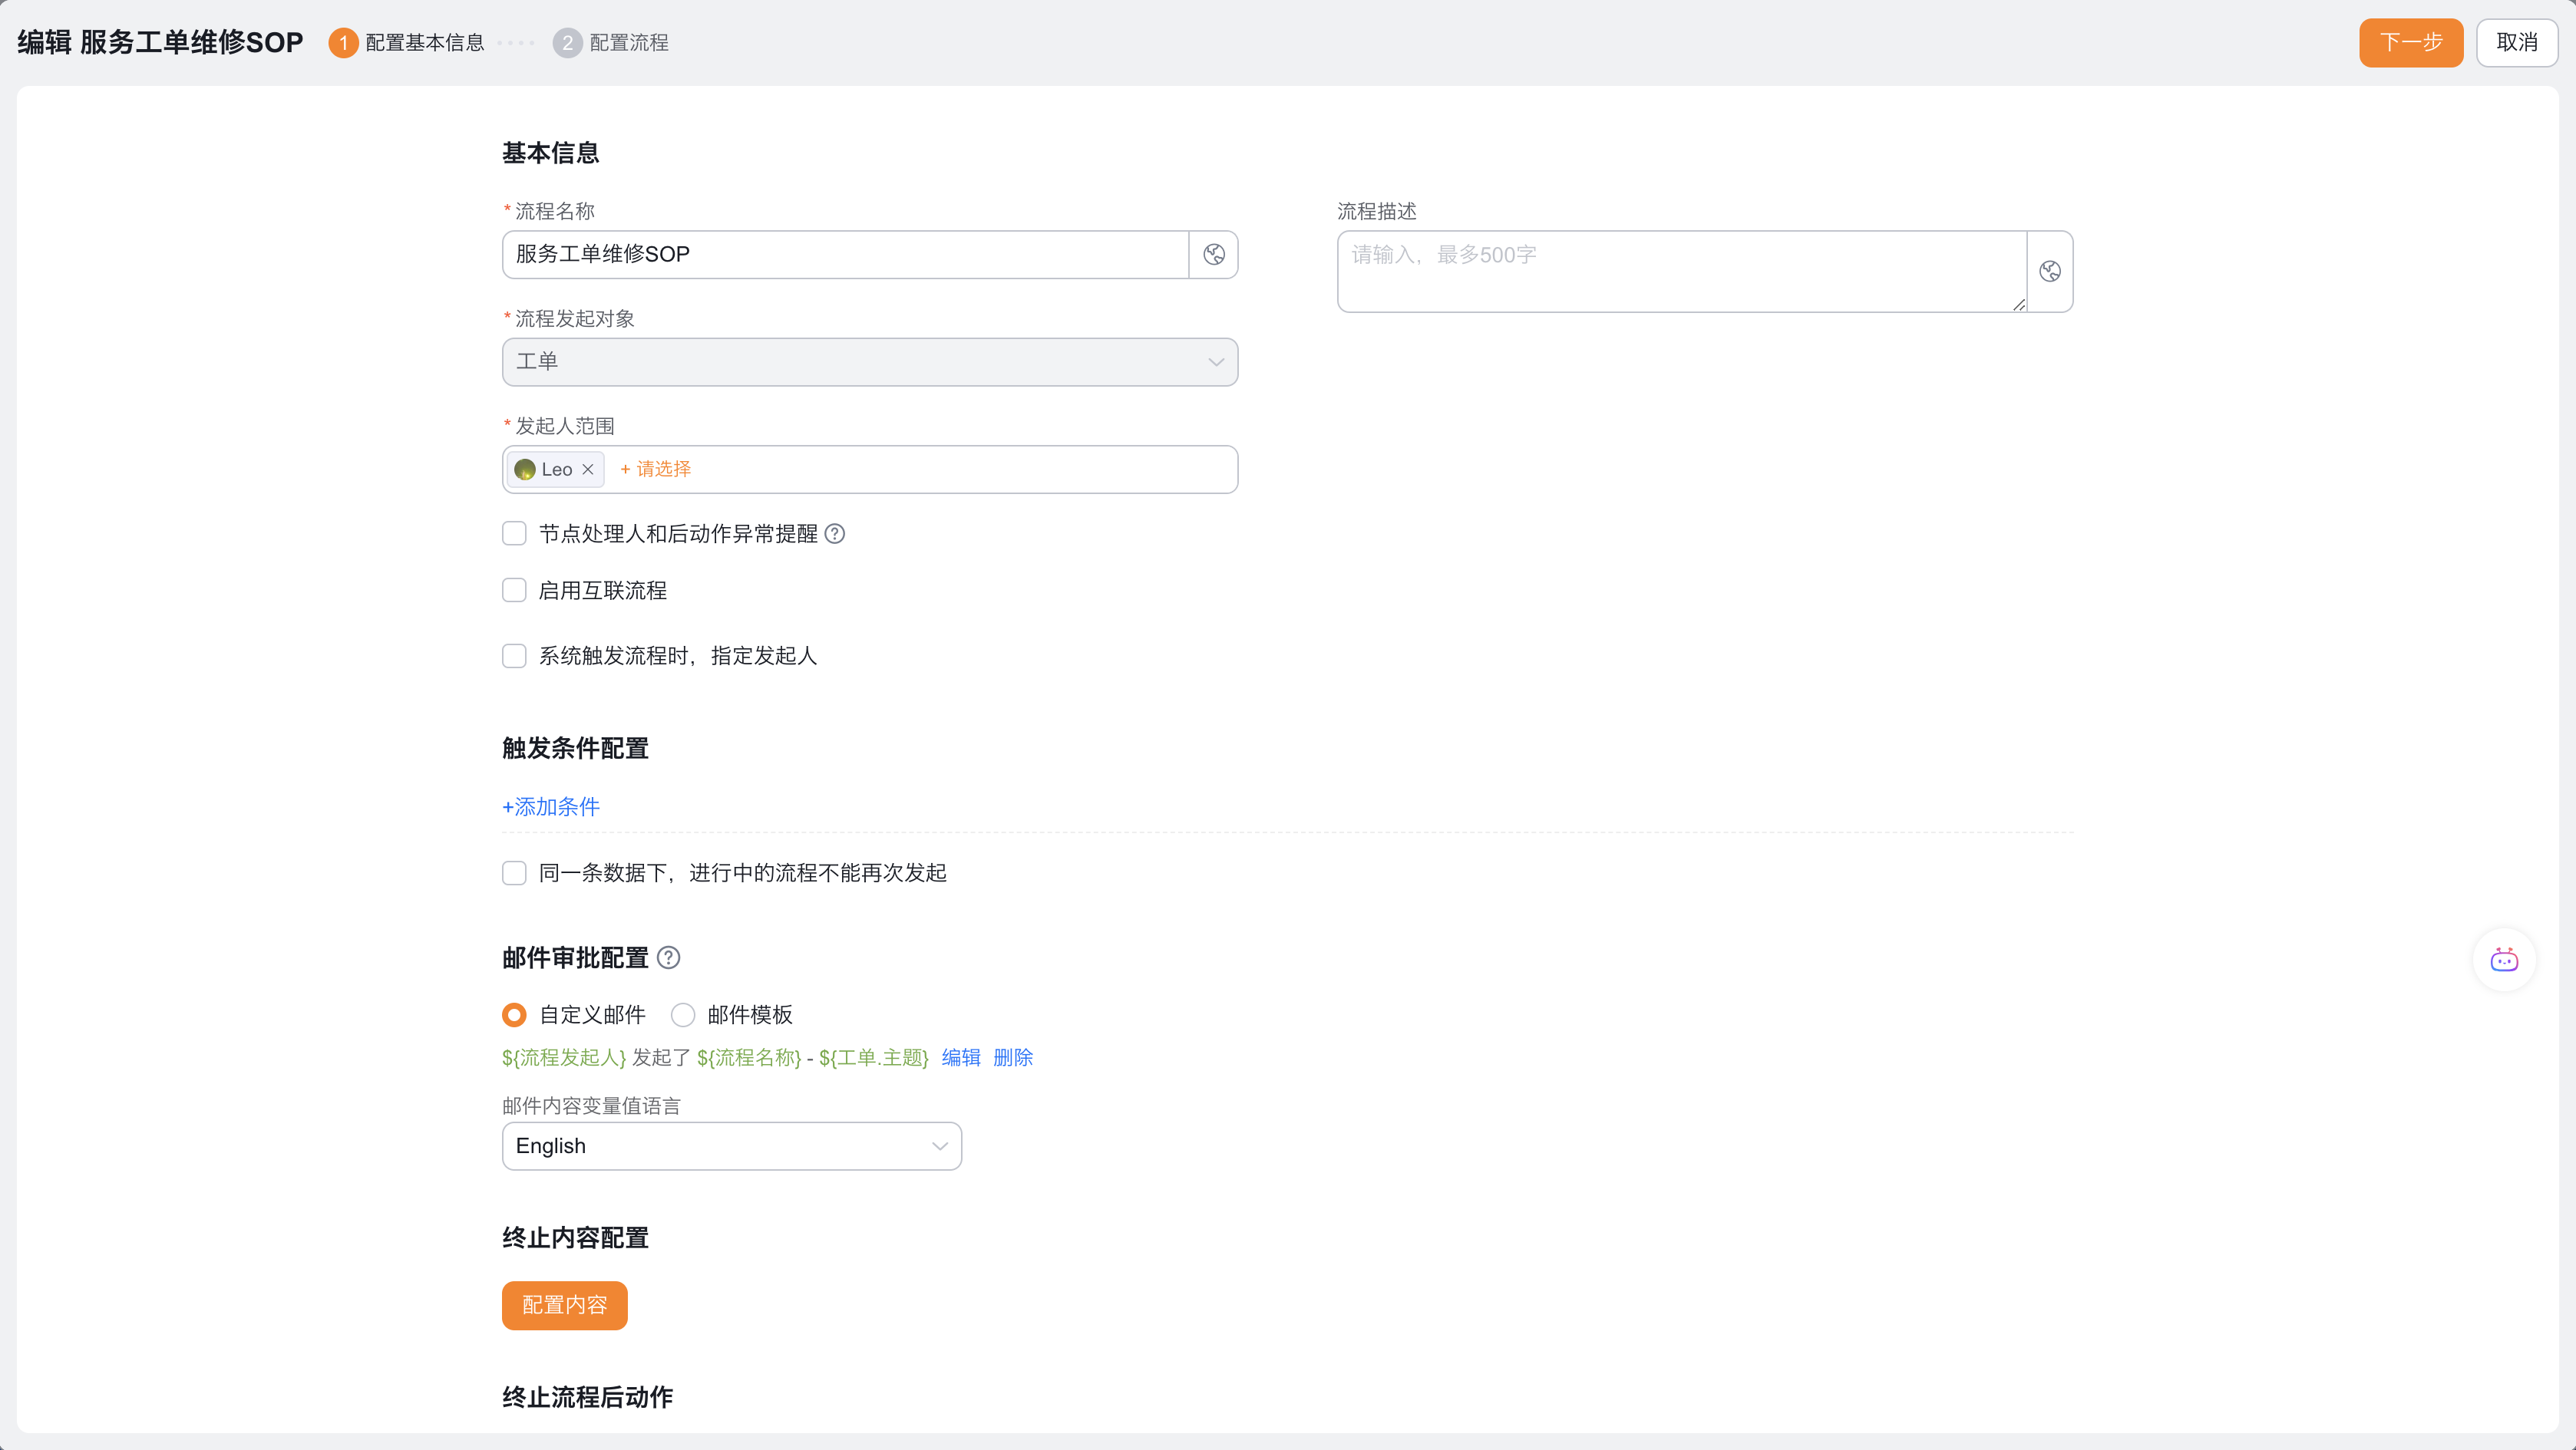
Task: Click globe icon beside 流程描述 textarea
Action: [x=2050, y=272]
